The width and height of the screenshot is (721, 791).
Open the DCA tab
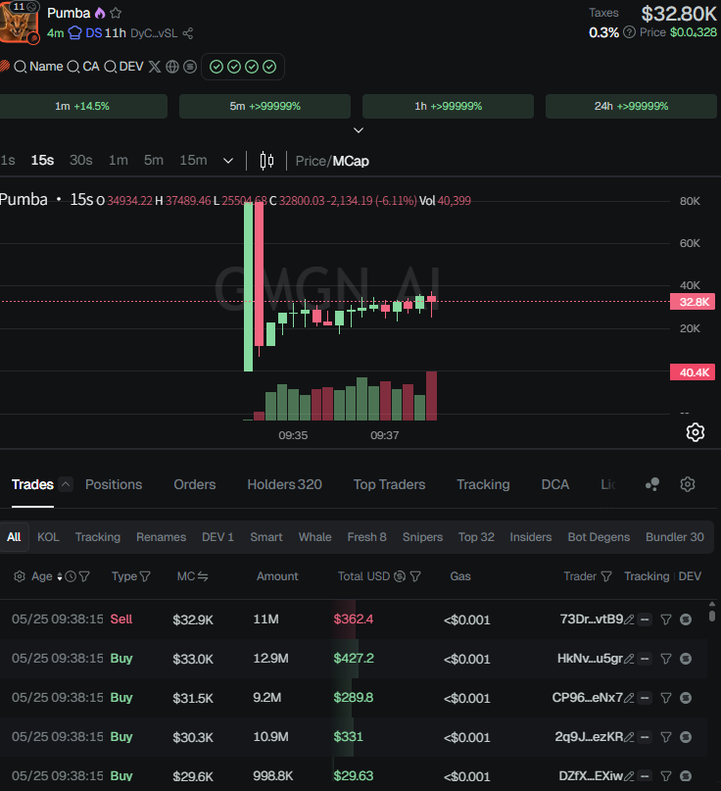[x=555, y=484]
